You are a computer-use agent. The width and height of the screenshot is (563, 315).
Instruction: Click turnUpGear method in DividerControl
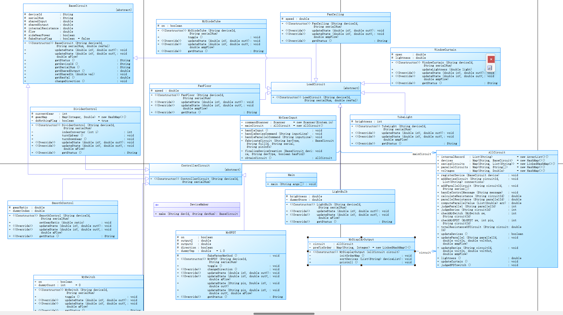(83, 136)
